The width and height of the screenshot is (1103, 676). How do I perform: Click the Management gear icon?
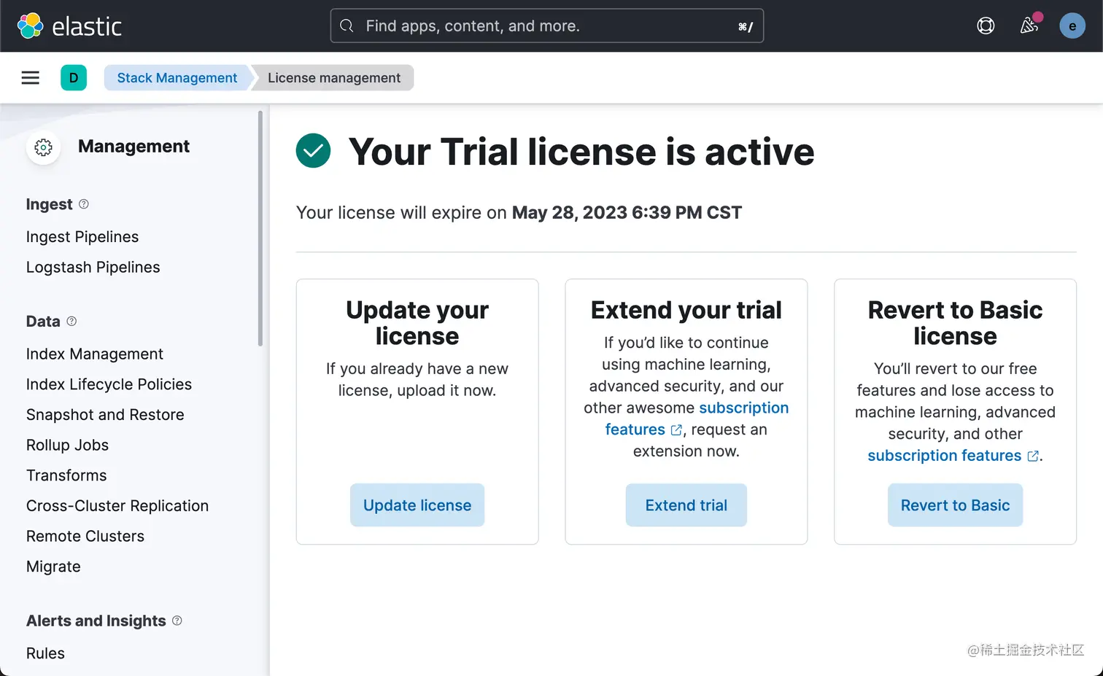(x=44, y=147)
